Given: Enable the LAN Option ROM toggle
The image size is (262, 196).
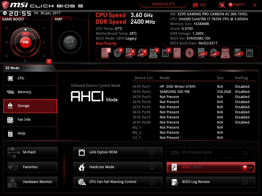Looking at the screenshot, I should 152,153.
